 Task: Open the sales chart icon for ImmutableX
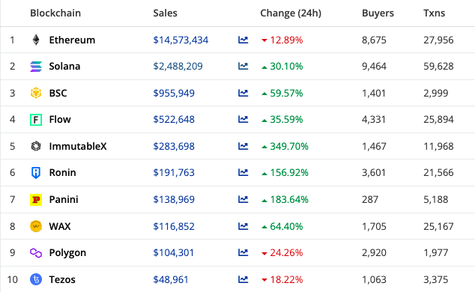tap(243, 146)
